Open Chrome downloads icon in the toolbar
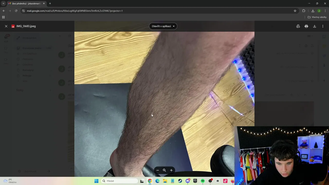The height and width of the screenshot is (185, 329). [313, 11]
